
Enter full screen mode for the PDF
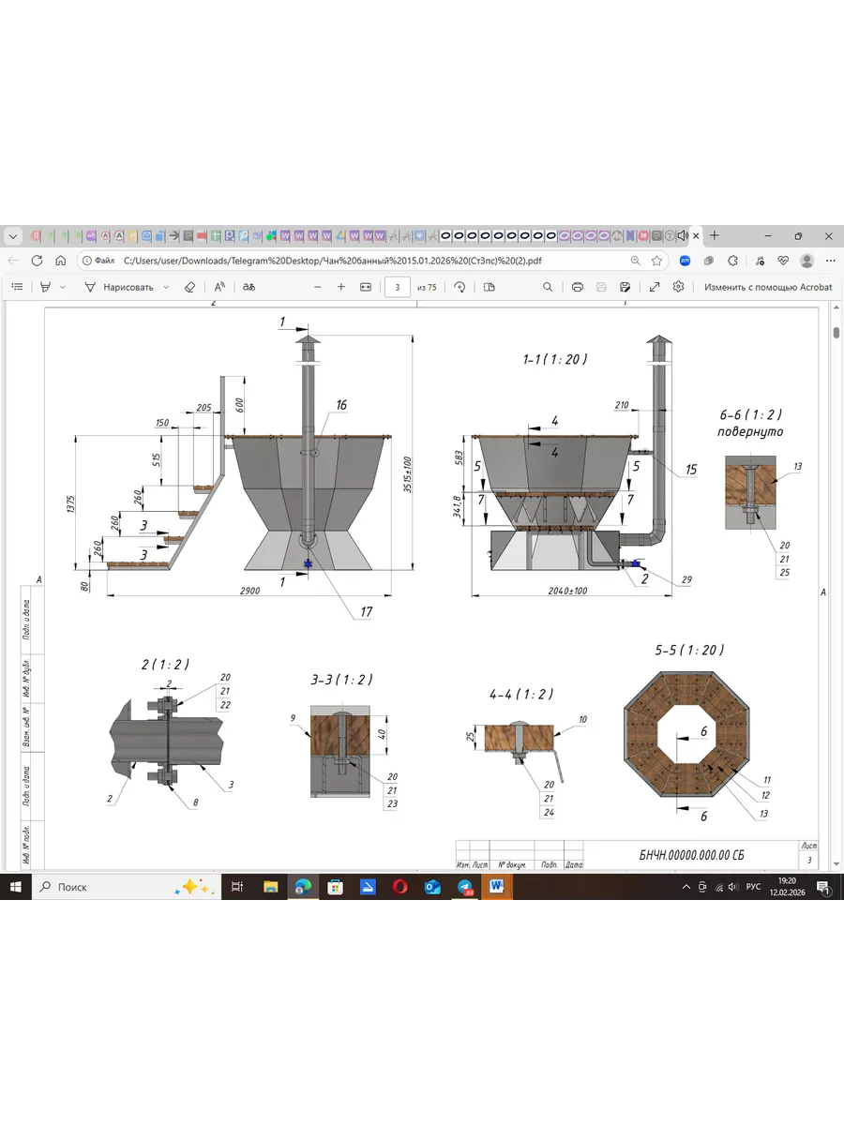coord(654,287)
